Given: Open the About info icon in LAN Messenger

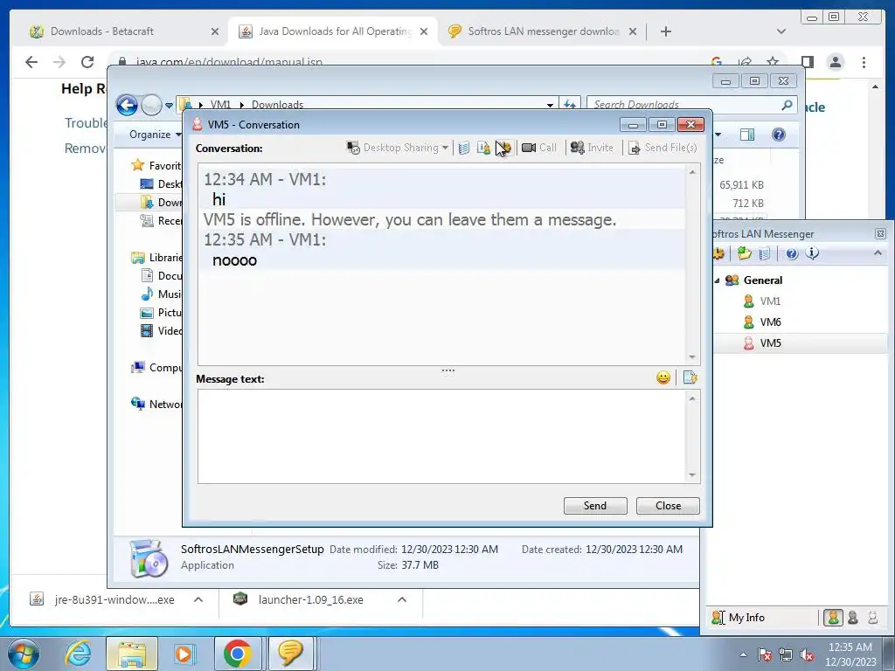Looking at the screenshot, I should click(x=812, y=252).
